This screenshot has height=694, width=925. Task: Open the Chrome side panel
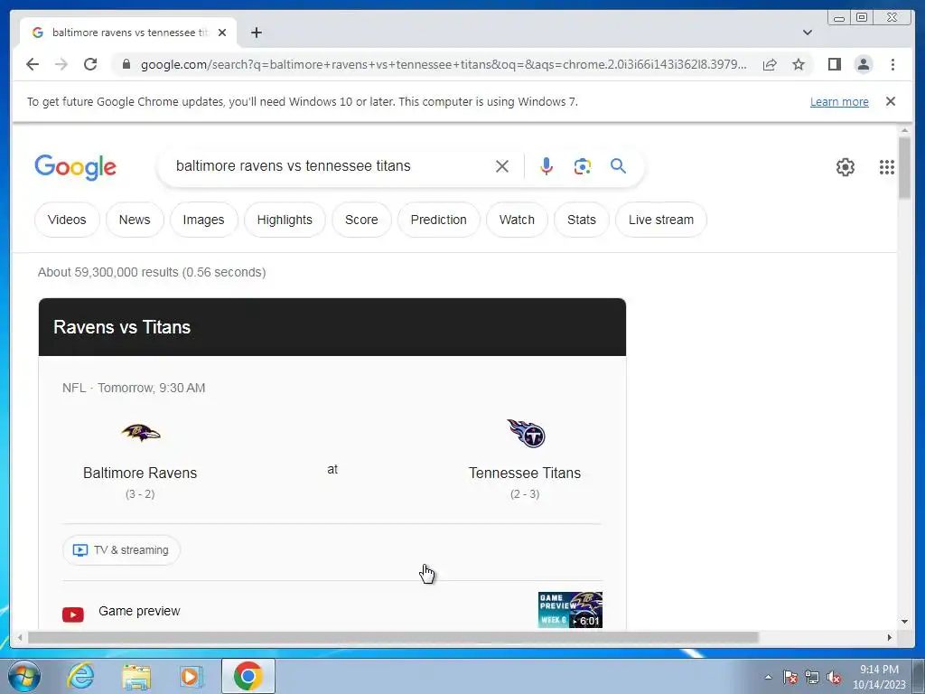(x=834, y=64)
